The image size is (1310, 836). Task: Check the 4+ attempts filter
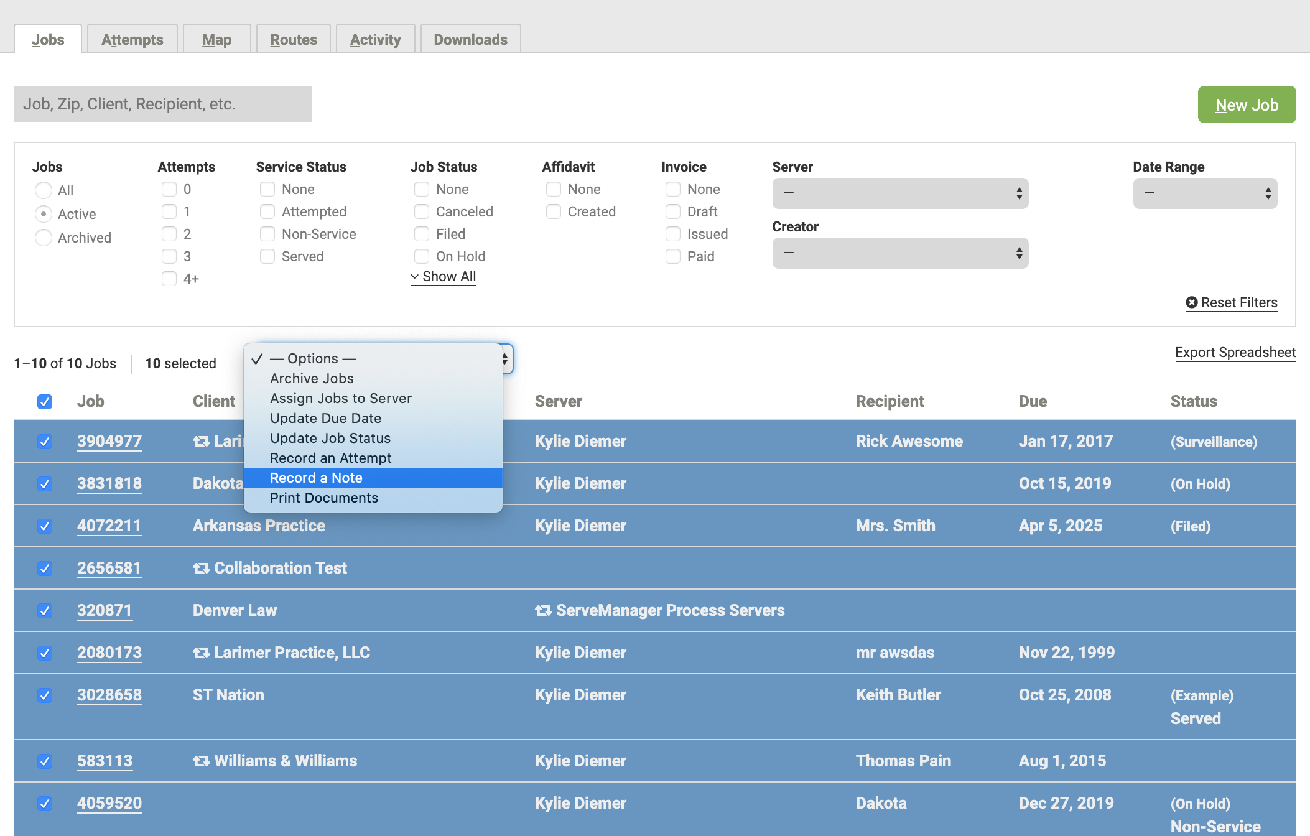(x=169, y=279)
